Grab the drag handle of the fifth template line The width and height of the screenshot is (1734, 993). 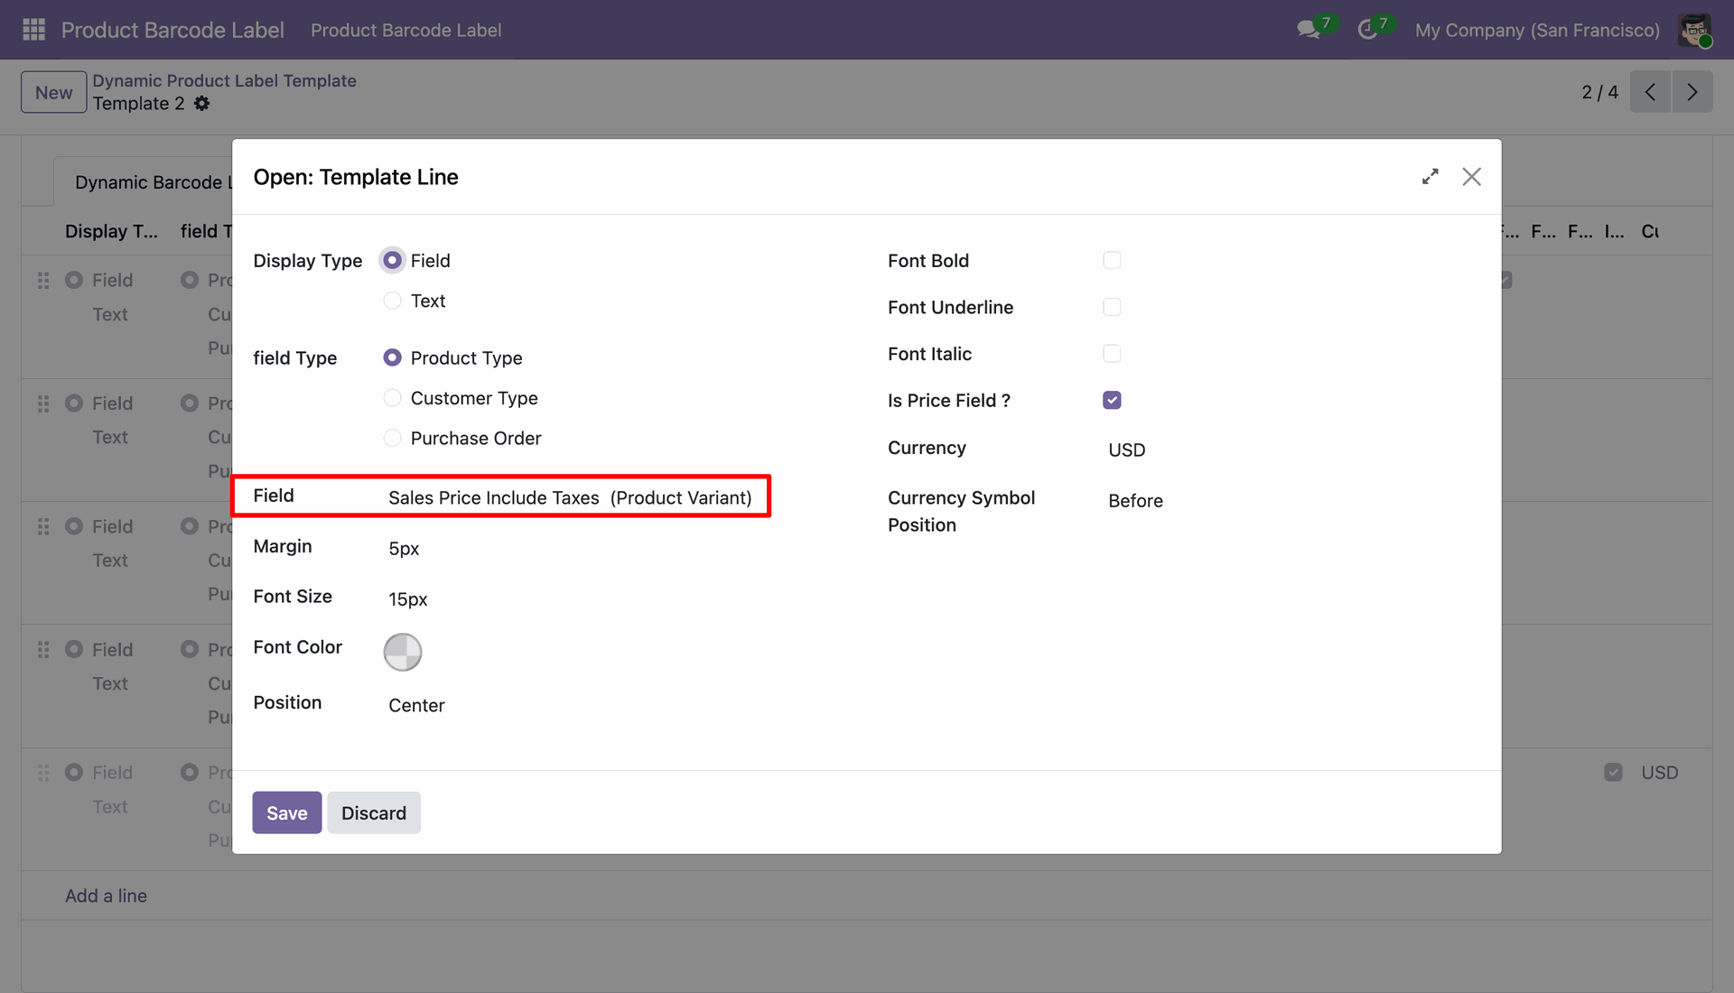coord(43,773)
